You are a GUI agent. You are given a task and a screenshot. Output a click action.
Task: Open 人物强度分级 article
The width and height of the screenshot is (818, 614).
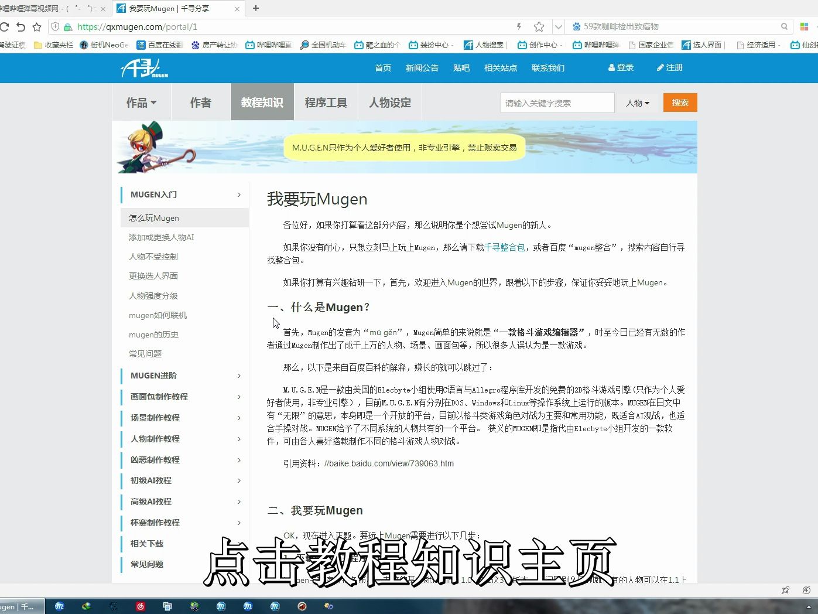(153, 296)
